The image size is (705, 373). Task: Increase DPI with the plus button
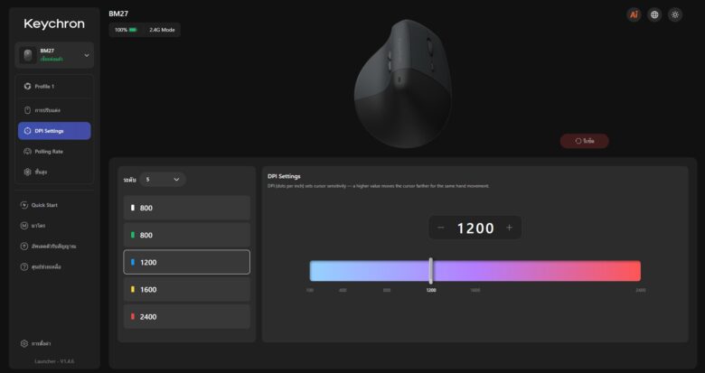tap(510, 228)
